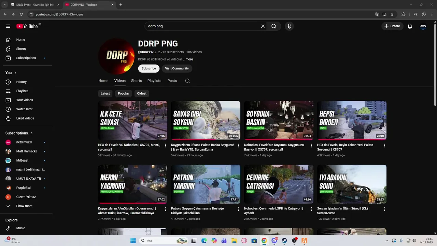This screenshot has height=246, width=437.
Task: Click Visit Community button
Action: pos(177,68)
